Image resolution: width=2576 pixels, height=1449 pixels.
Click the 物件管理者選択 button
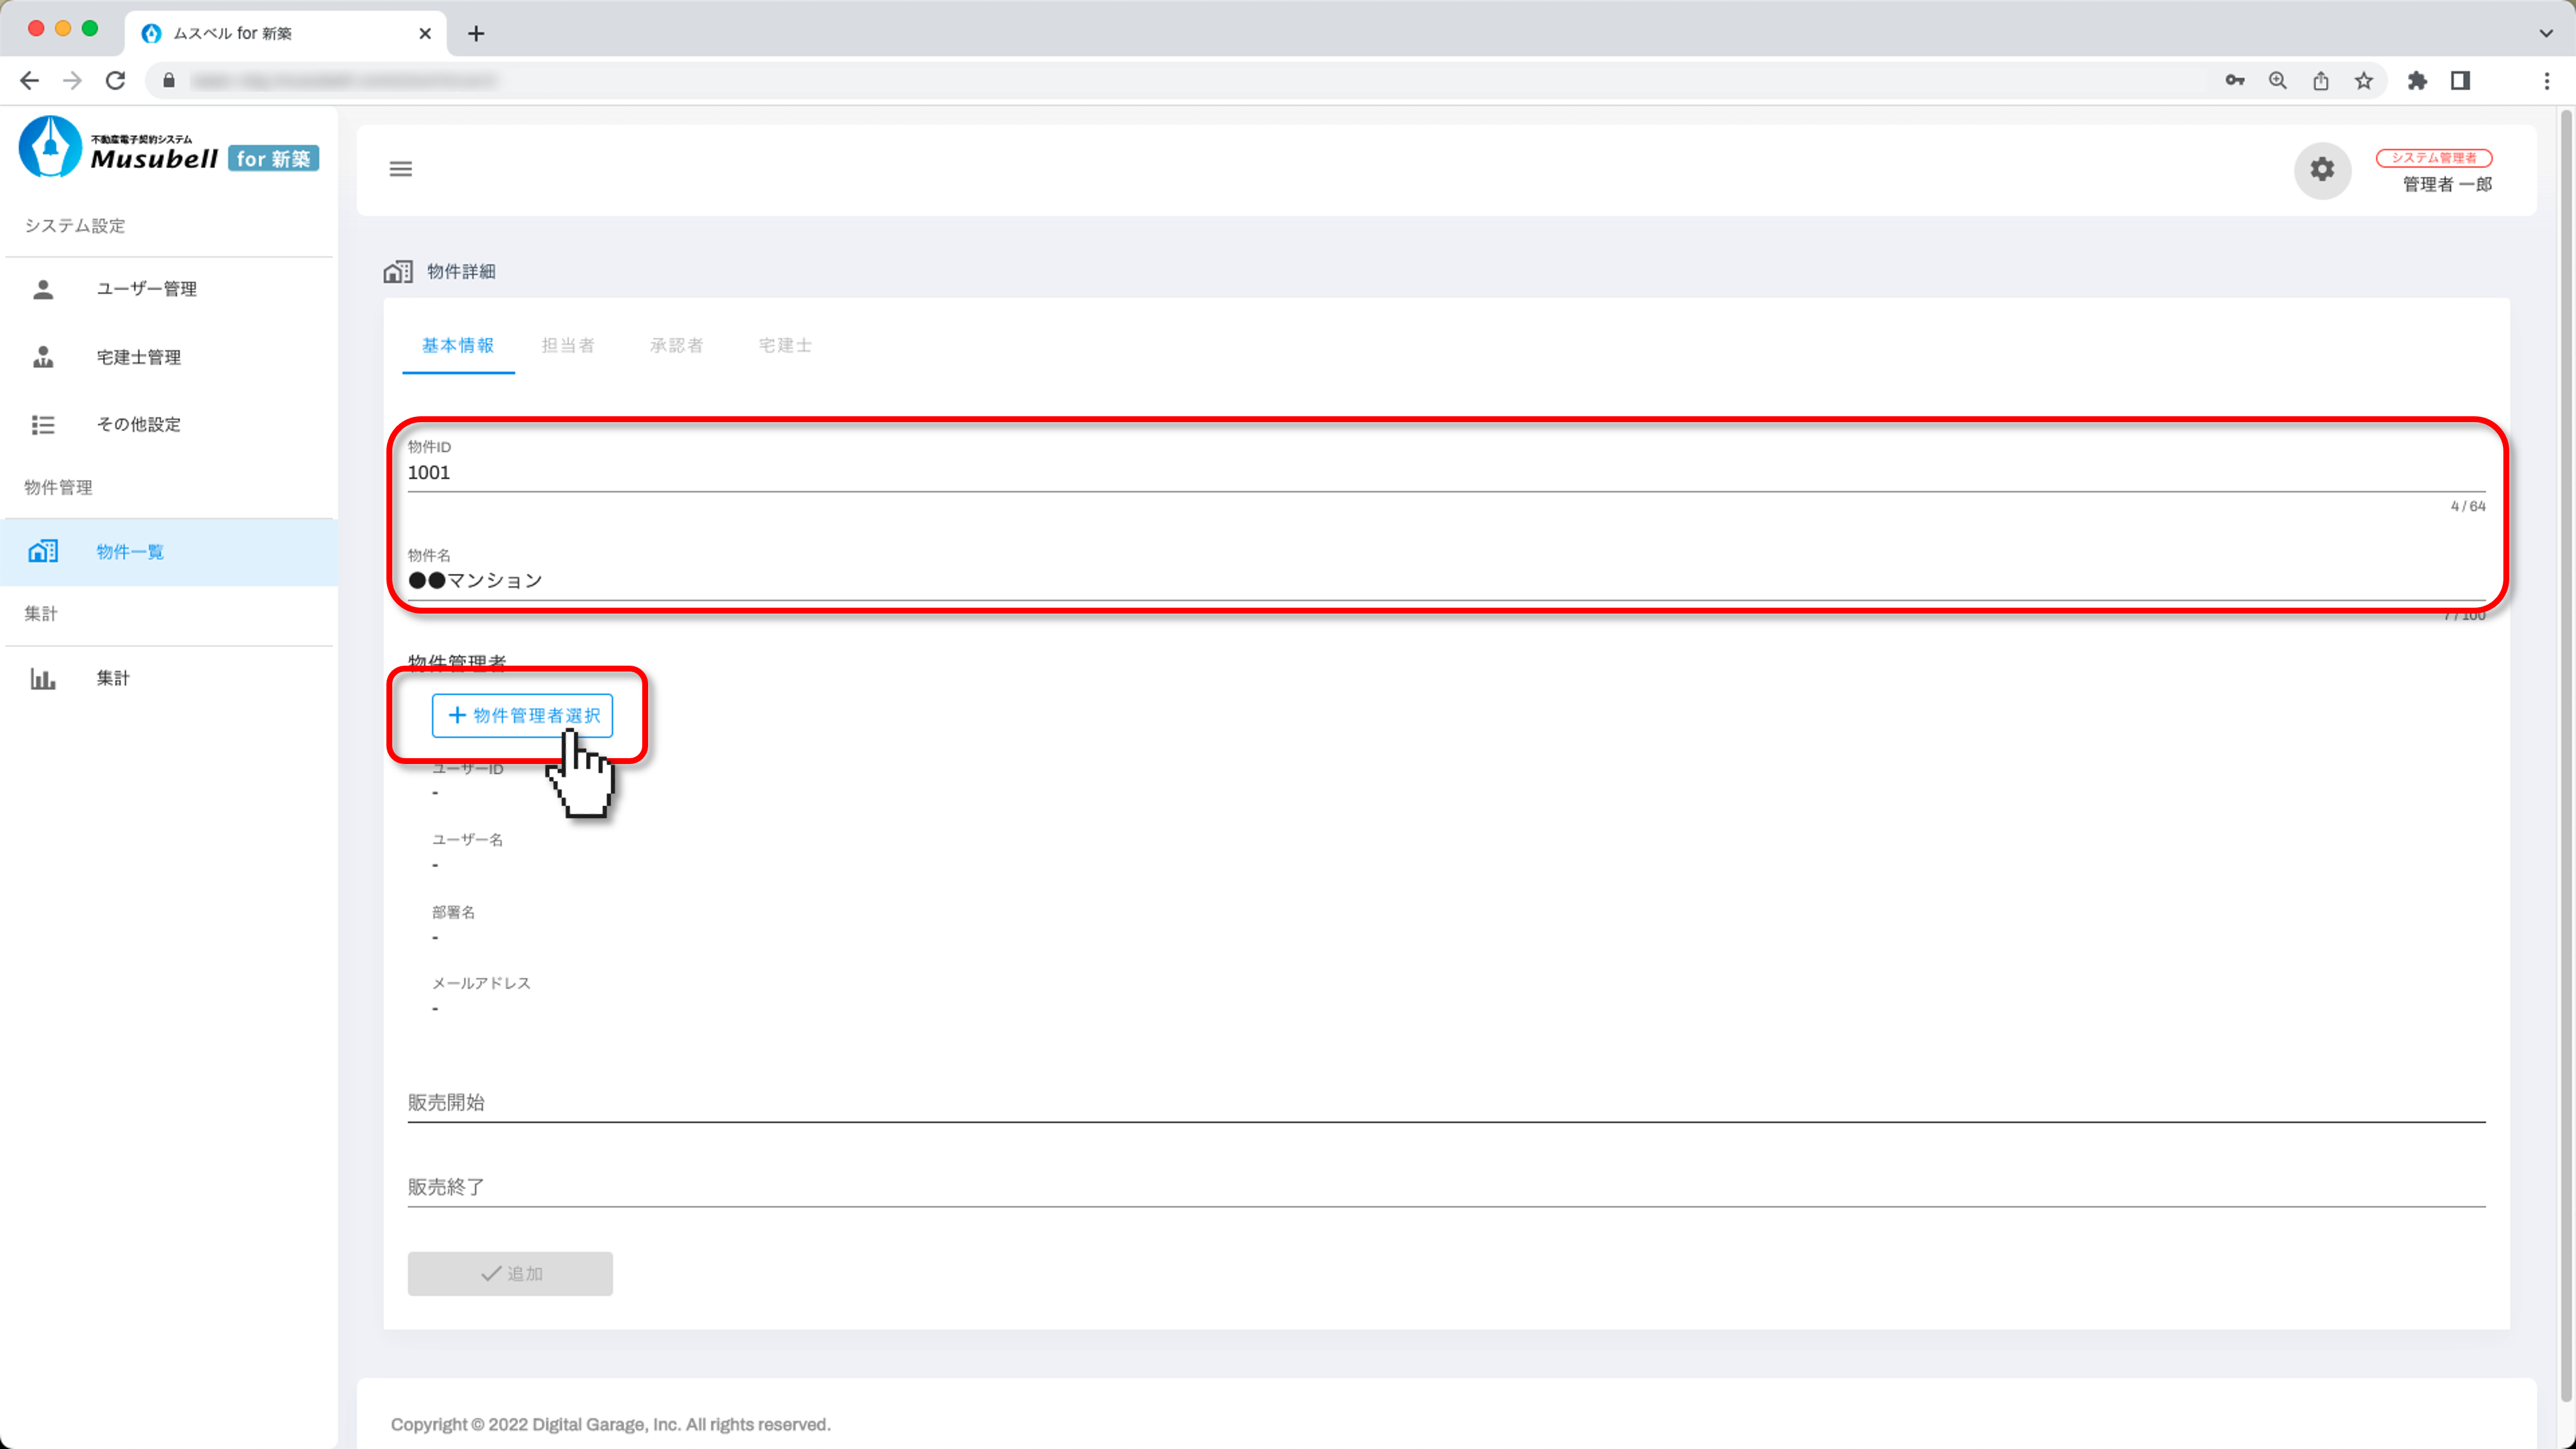point(522,715)
